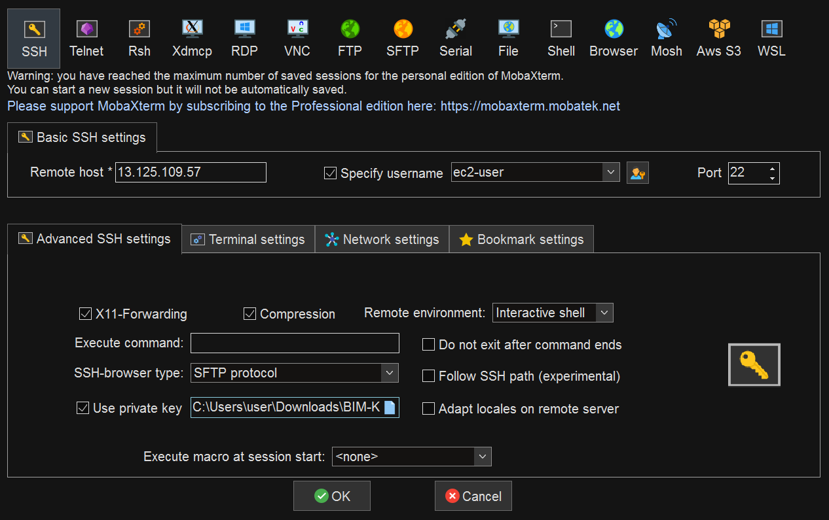829x520 pixels.
Task: Uncheck the Compression option
Action: point(249,314)
